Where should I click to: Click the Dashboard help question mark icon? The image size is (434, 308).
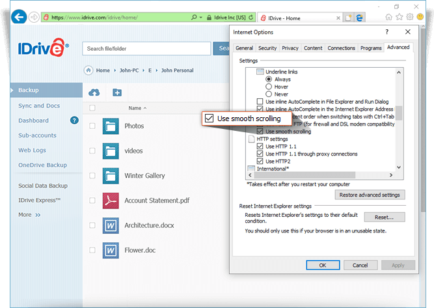(74, 120)
